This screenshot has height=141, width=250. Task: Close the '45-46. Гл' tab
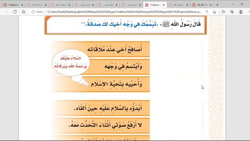[x=211, y=5]
